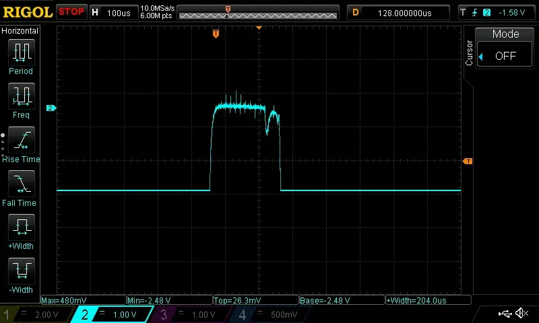539x323 pixels.
Task: Click the trigger T label in top bar
Action: point(463,13)
